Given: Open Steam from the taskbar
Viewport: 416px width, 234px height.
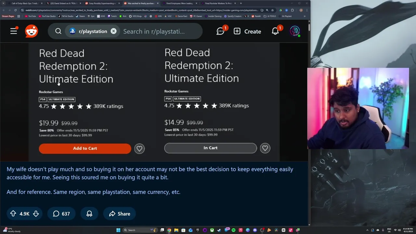Looking at the screenshot, I should 219,230.
